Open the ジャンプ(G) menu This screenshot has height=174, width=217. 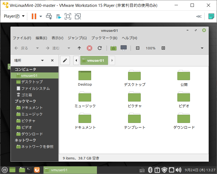pyautogui.click(x=77, y=38)
